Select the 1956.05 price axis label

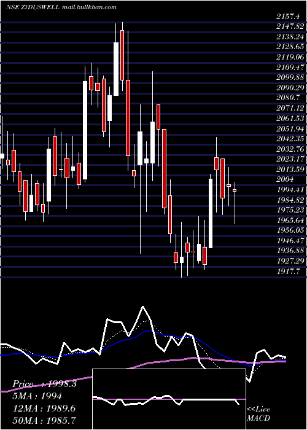(x=290, y=230)
